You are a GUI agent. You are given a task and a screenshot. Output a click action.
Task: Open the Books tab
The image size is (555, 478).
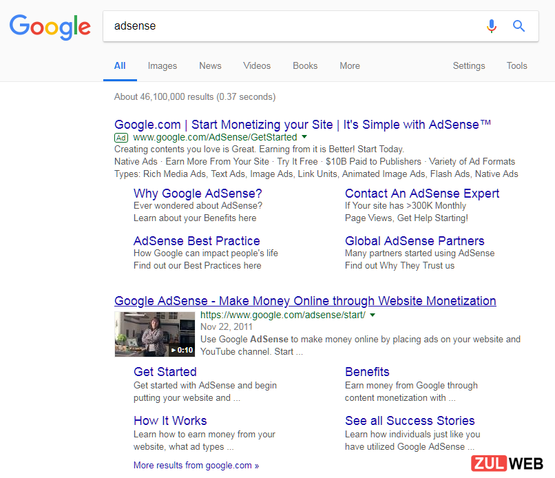click(x=305, y=66)
